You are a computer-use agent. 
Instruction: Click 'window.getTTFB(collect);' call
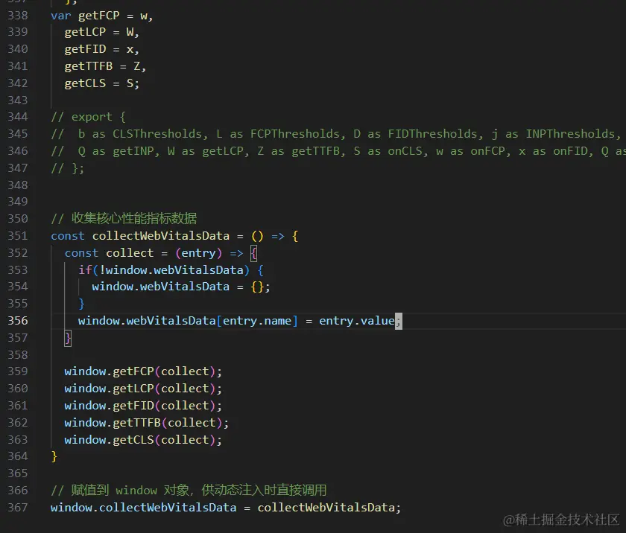[x=147, y=423]
